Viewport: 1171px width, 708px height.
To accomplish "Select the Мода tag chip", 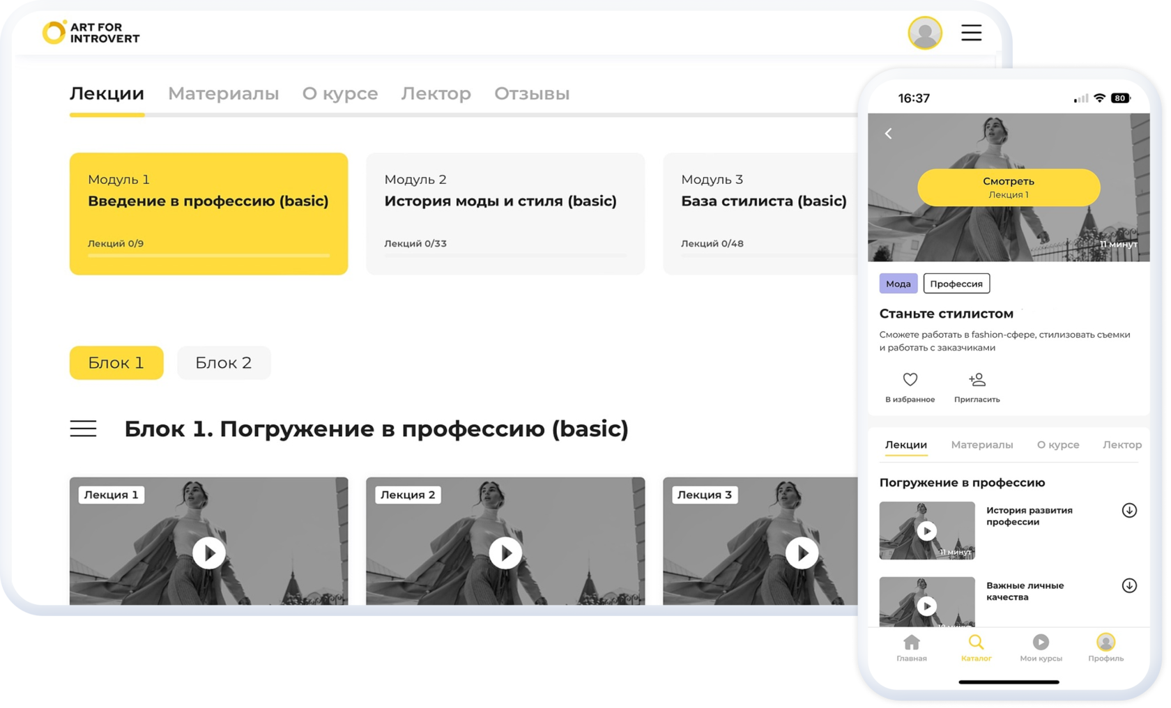I will pyautogui.click(x=898, y=284).
